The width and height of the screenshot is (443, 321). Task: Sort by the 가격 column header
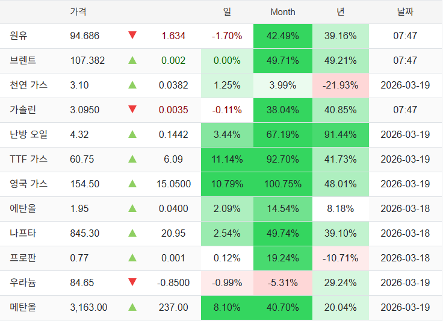pos(78,11)
